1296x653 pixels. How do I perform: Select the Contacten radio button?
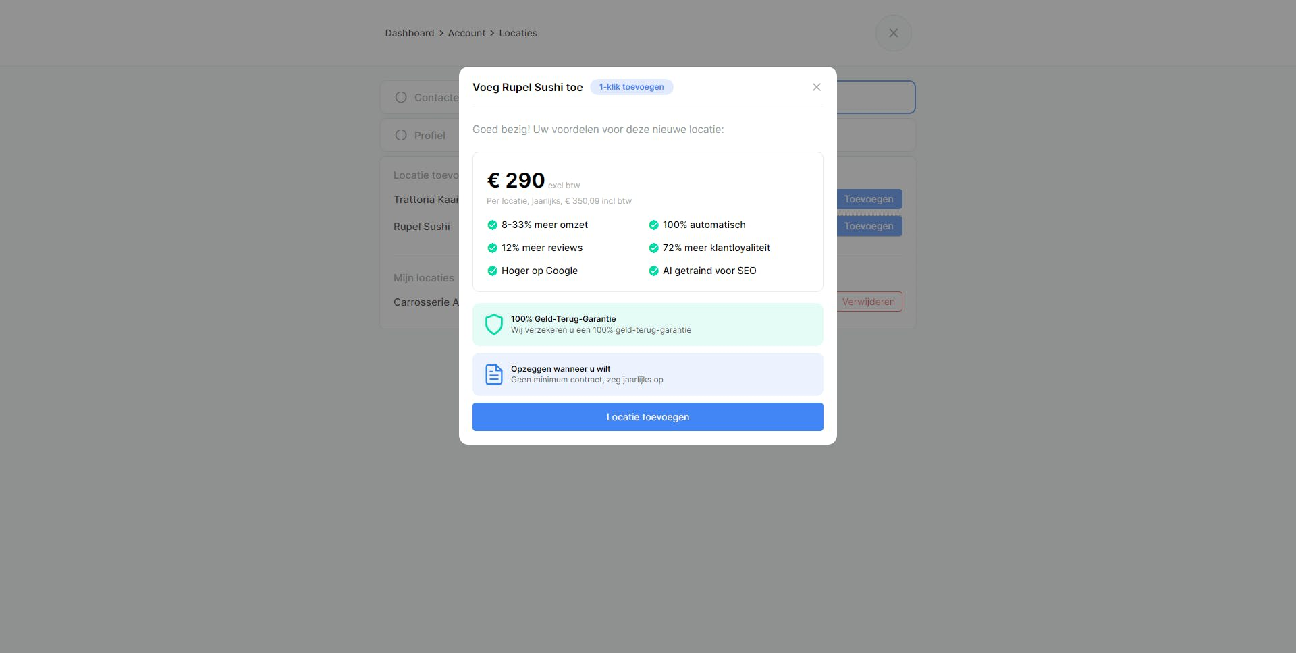pyautogui.click(x=401, y=97)
